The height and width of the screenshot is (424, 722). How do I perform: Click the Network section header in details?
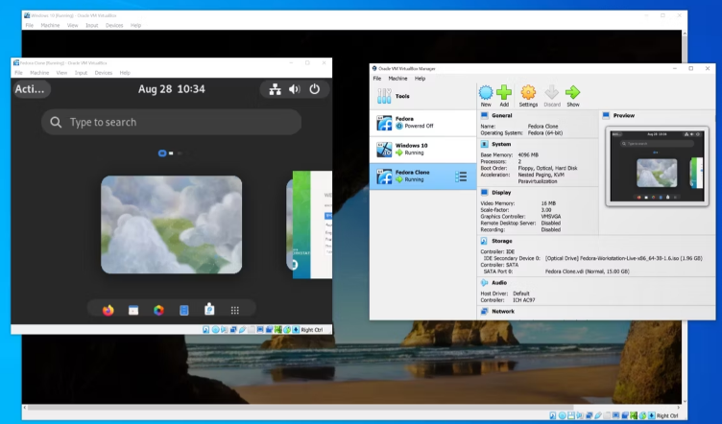pos(503,312)
